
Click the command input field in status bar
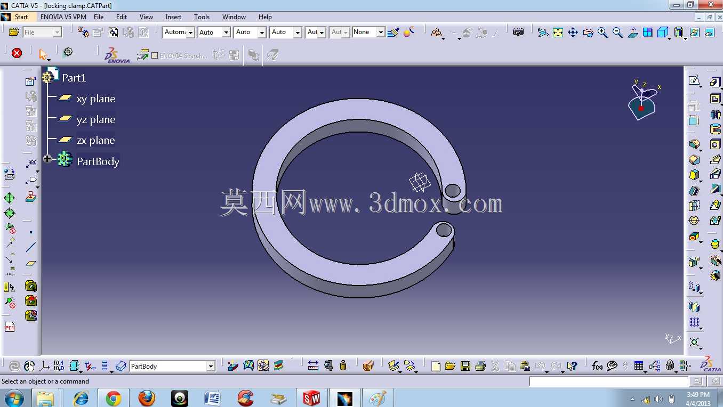pyautogui.click(x=608, y=381)
